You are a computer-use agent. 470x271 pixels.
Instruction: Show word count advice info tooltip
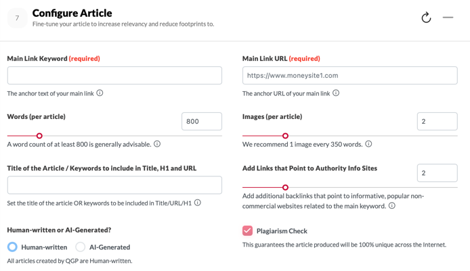point(157,144)
